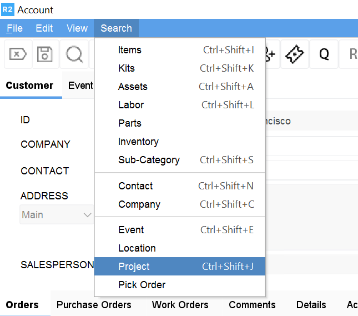
Task: Click the Save floppy disk icon
Action: pyautogui.click(x=45, y=54)
